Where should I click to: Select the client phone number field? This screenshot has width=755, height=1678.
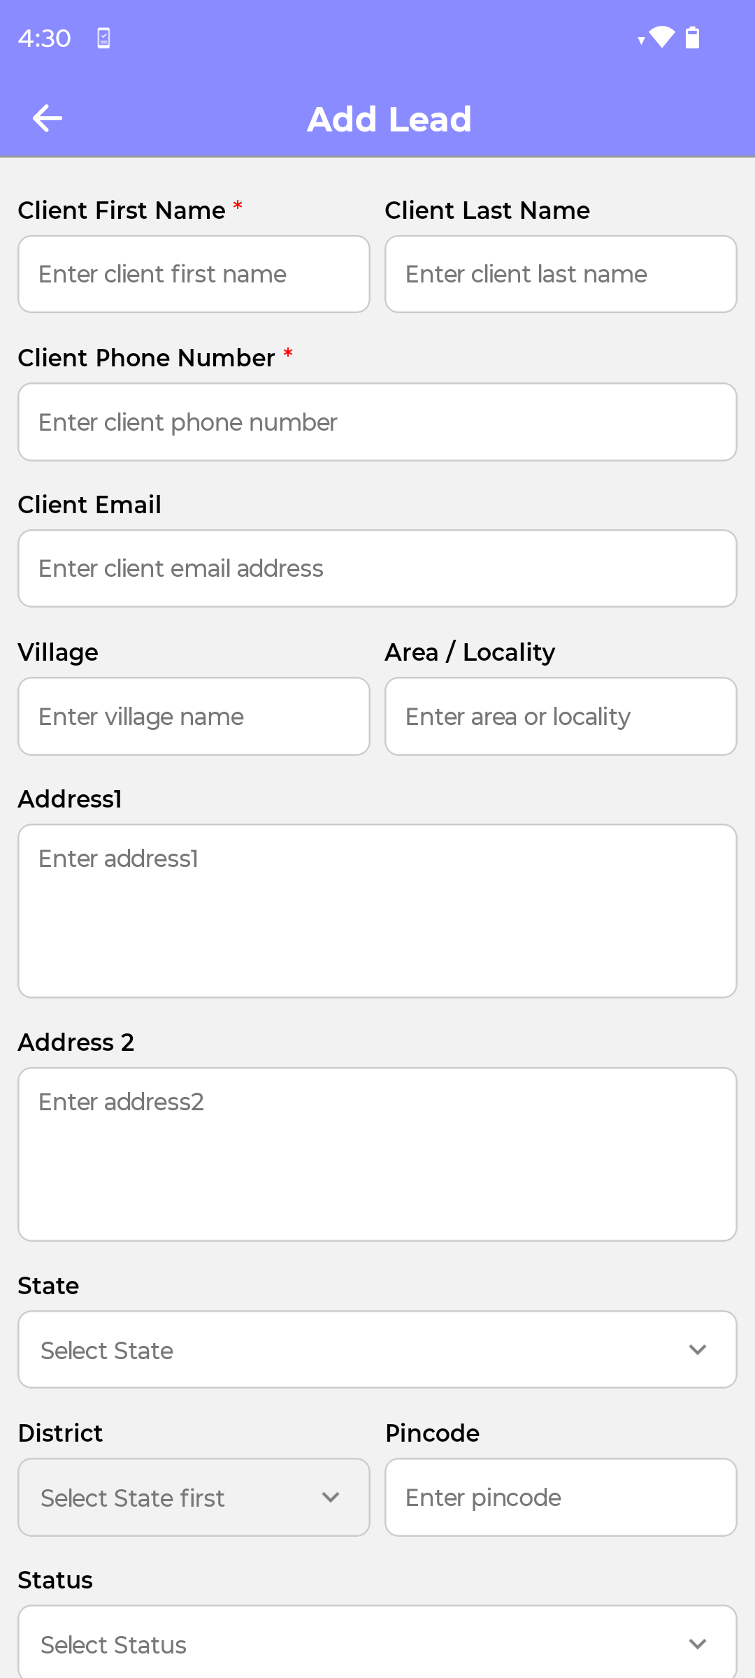[377, 422]
